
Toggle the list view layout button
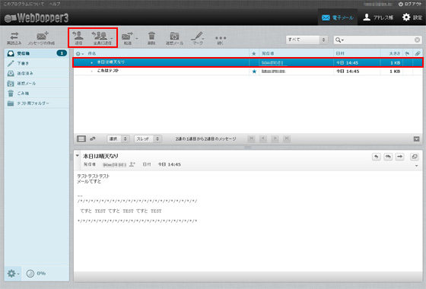(81, 138)
